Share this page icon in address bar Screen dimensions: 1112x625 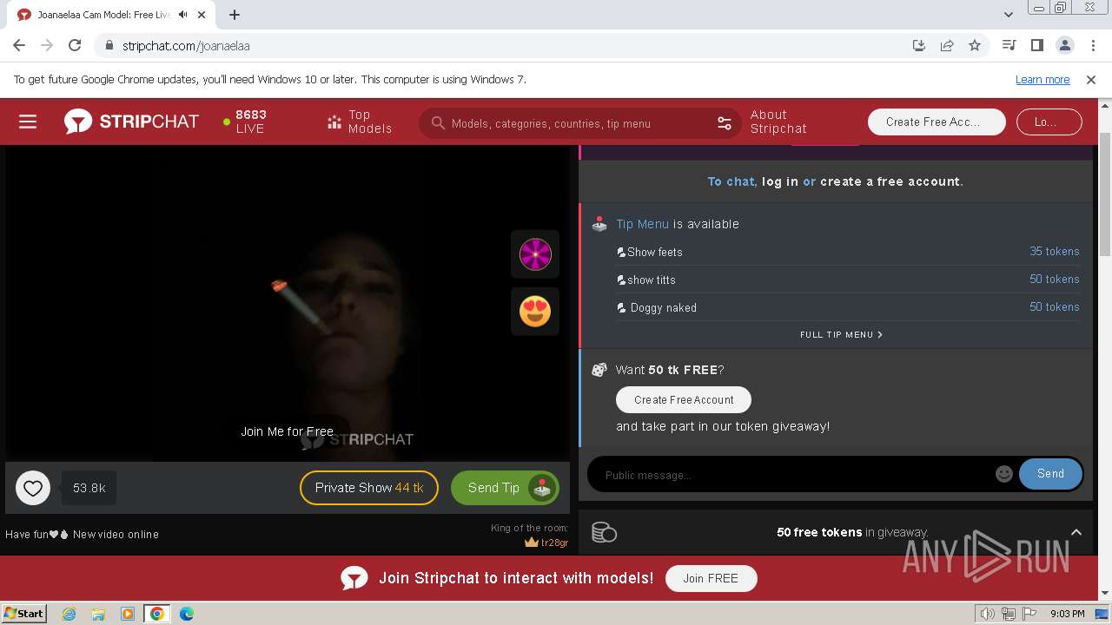coord(947,45)
